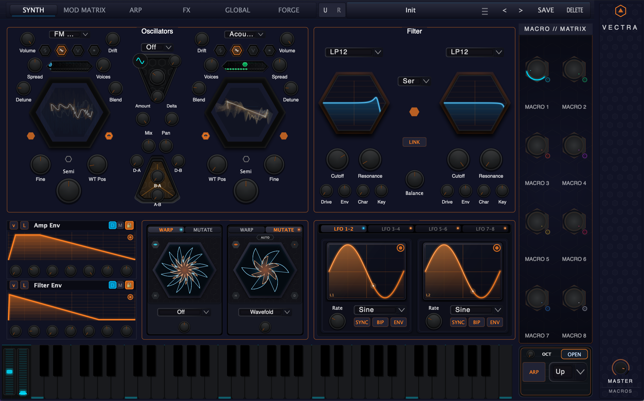The image size is (644, 401).
Task: Toggle Amp Env M mode
Action: click(x=120, y=225)
